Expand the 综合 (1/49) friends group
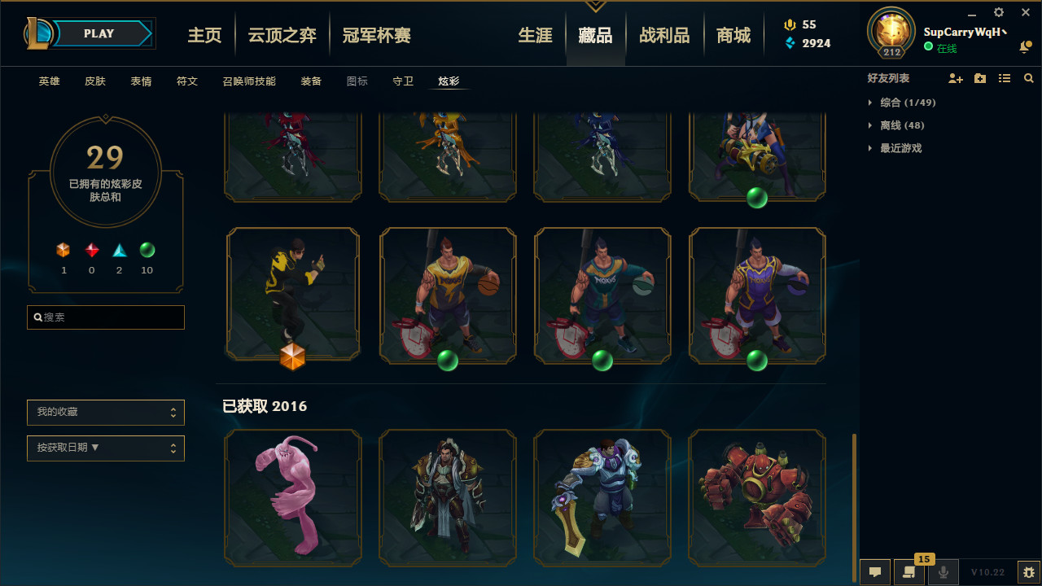The image size is (1042, 586). click(903, 103)
